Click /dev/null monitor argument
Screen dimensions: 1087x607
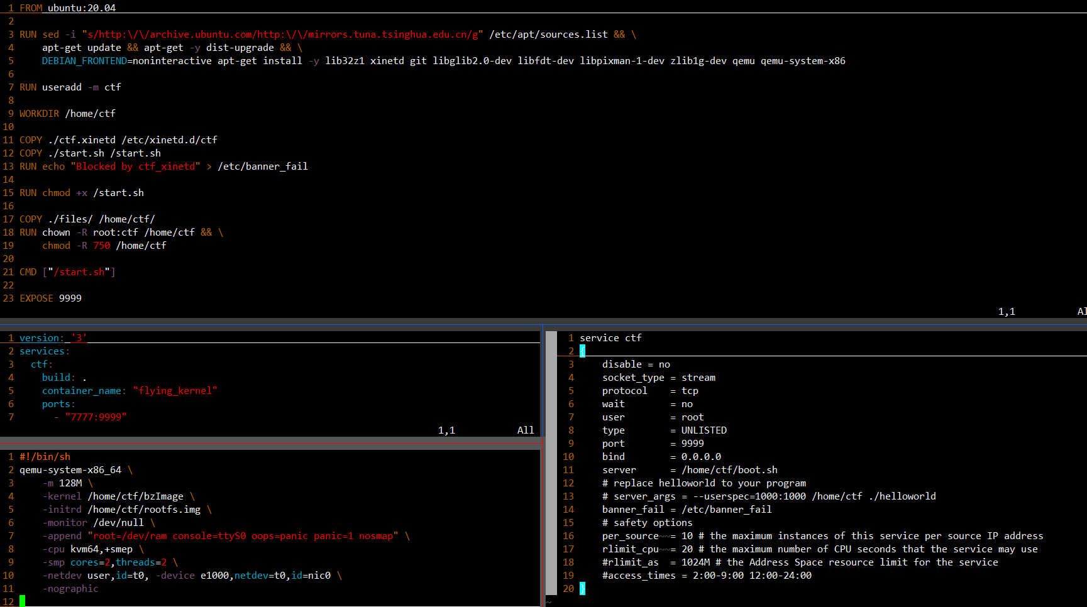tap(118, 523)
